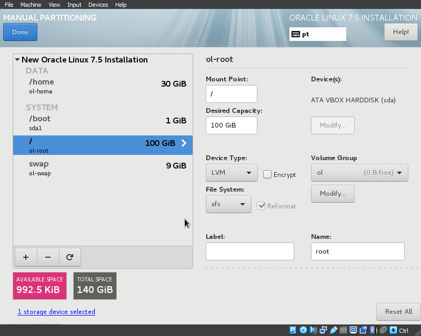Select the /home ol-home partition

103,86
